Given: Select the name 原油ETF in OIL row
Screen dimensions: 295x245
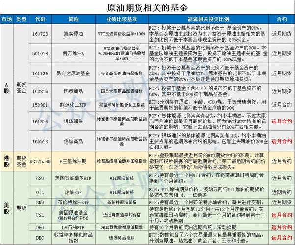Looking at the screenshot, I should [73, 192].
